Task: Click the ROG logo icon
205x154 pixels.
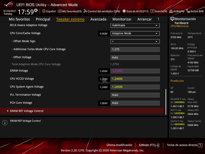Action: point(9,4)
